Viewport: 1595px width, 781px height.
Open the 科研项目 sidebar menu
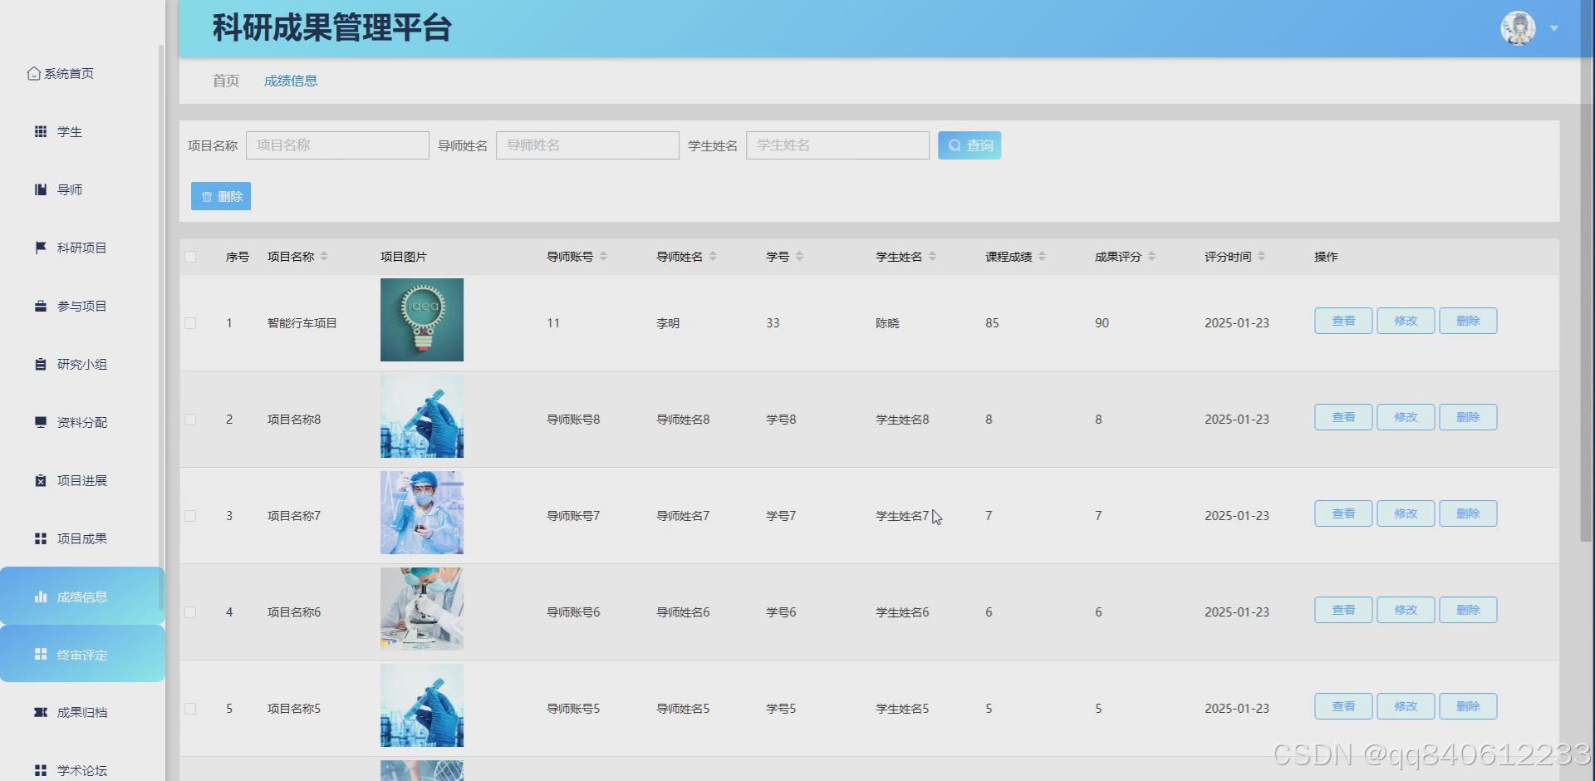(81, 248)
